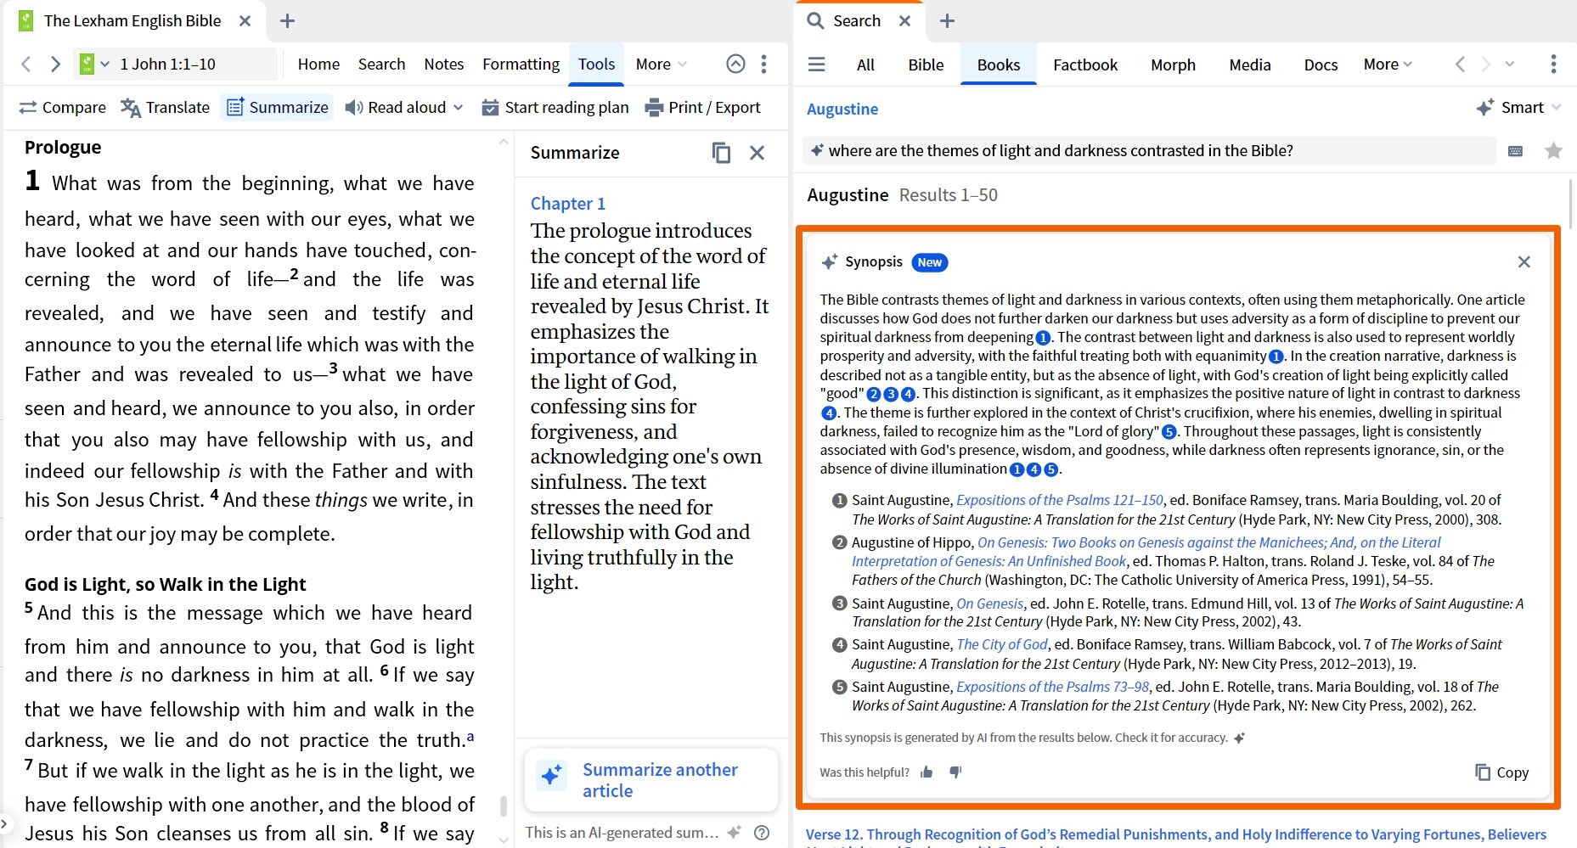Open Expositions of the Psalms 73–98 link

(x=1053, y=687)
